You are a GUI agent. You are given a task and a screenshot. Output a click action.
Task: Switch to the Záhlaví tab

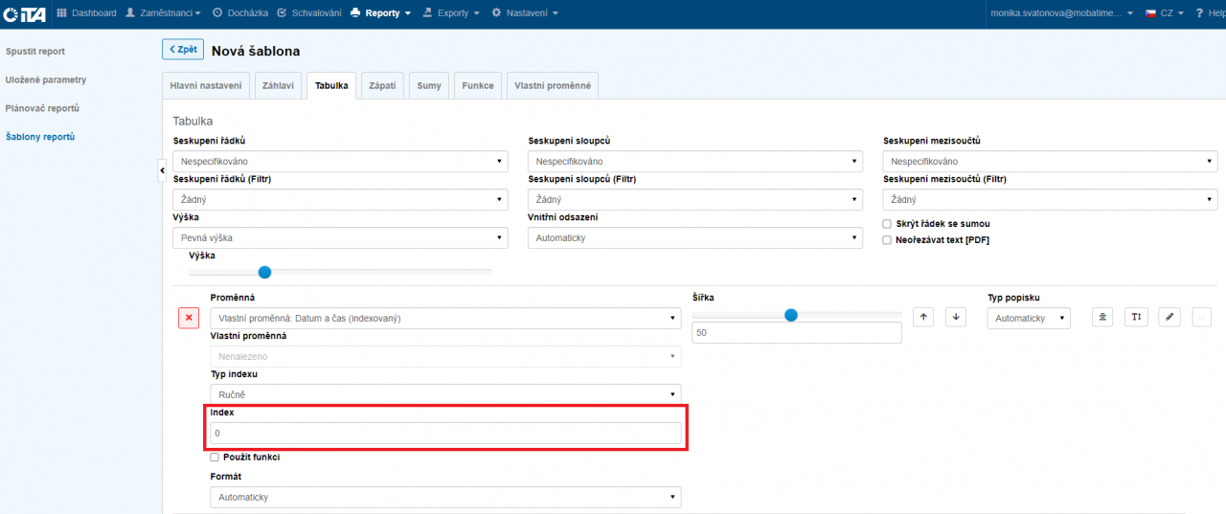coord(279,85)
